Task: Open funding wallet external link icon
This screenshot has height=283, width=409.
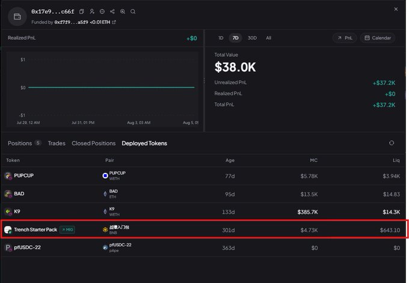Action: (x=114, y=22)
